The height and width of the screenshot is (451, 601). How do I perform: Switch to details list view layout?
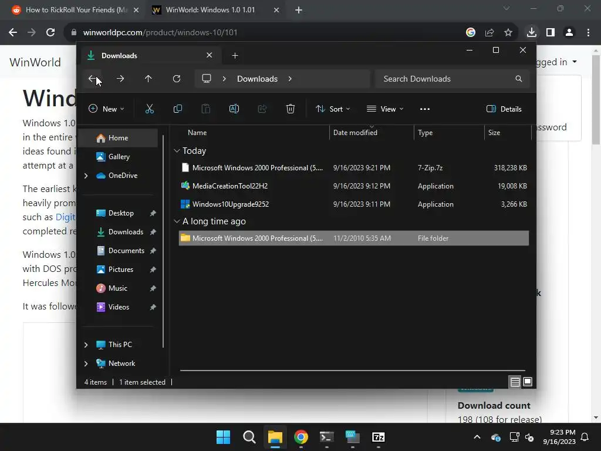(515, 382)
